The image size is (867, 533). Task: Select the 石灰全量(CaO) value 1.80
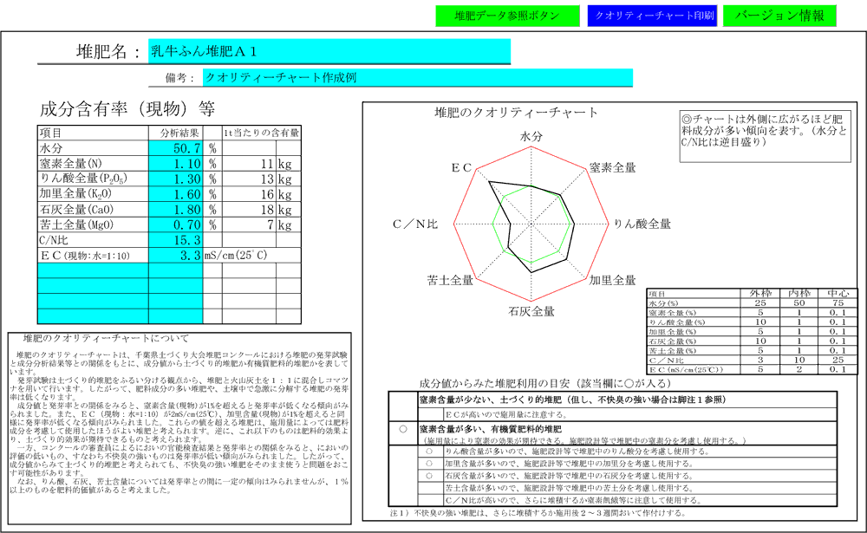pyautogui.click(x=176, y=210)
